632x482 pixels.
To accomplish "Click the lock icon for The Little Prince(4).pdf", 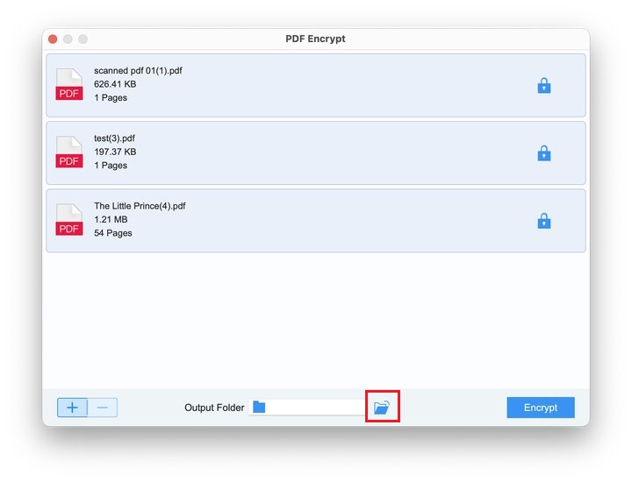I will [x=543, y=221].
